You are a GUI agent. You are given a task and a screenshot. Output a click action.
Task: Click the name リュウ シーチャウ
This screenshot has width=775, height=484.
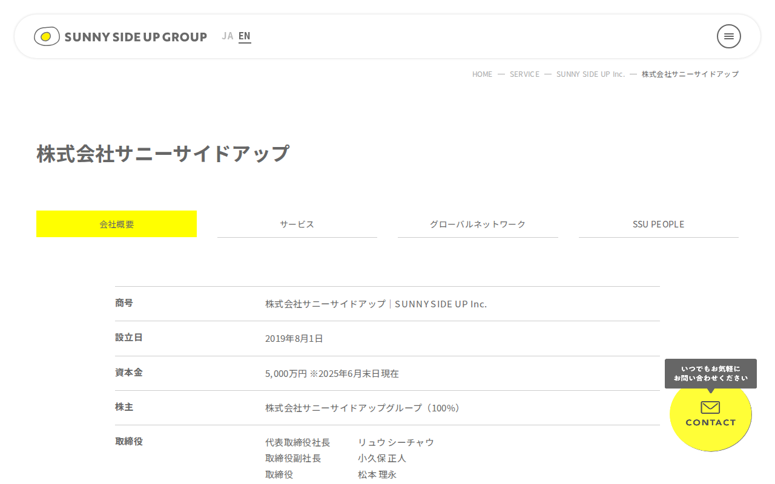point(396,442)
